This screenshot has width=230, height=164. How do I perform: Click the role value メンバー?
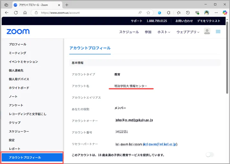tap(120, 108)
